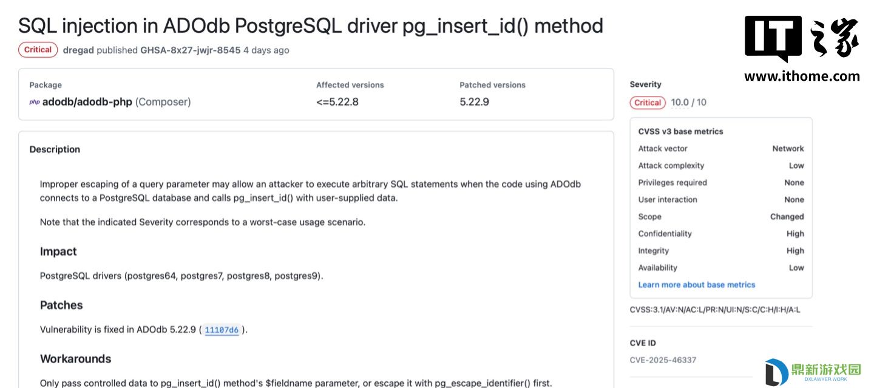
Task: Click the Integrity row label
Action: [x=654, y=250]
